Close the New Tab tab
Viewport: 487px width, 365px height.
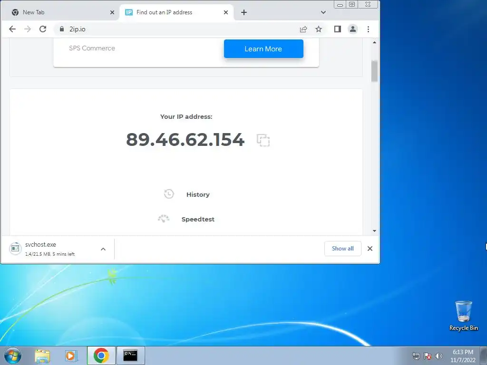tap(112, 12)
